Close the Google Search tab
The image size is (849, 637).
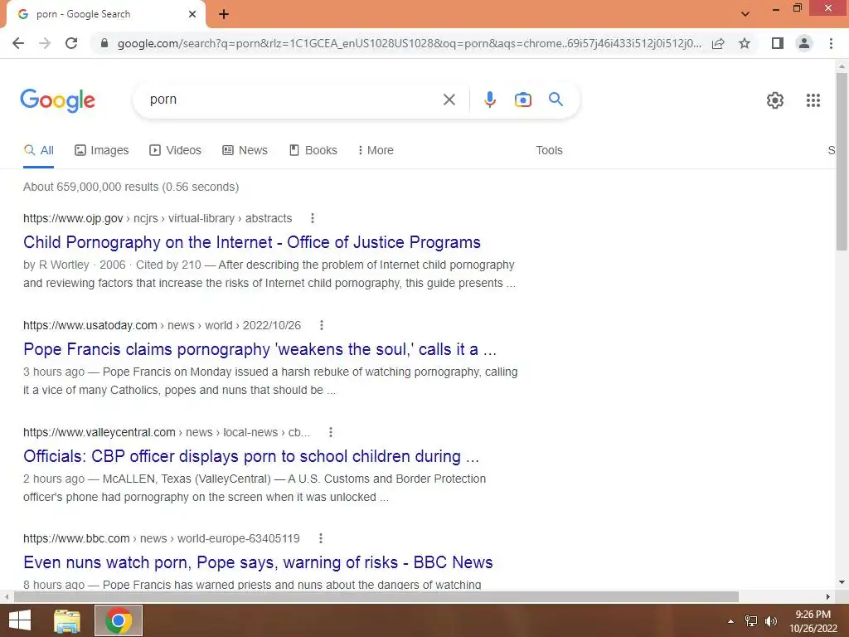[x=192, y=14]
